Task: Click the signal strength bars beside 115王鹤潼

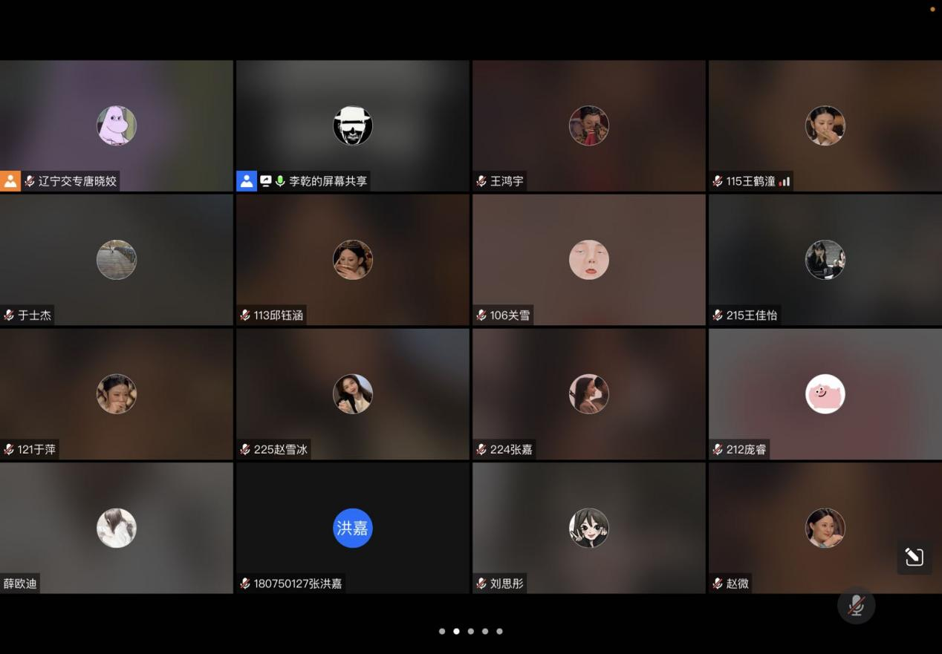Action: point(785,181)
